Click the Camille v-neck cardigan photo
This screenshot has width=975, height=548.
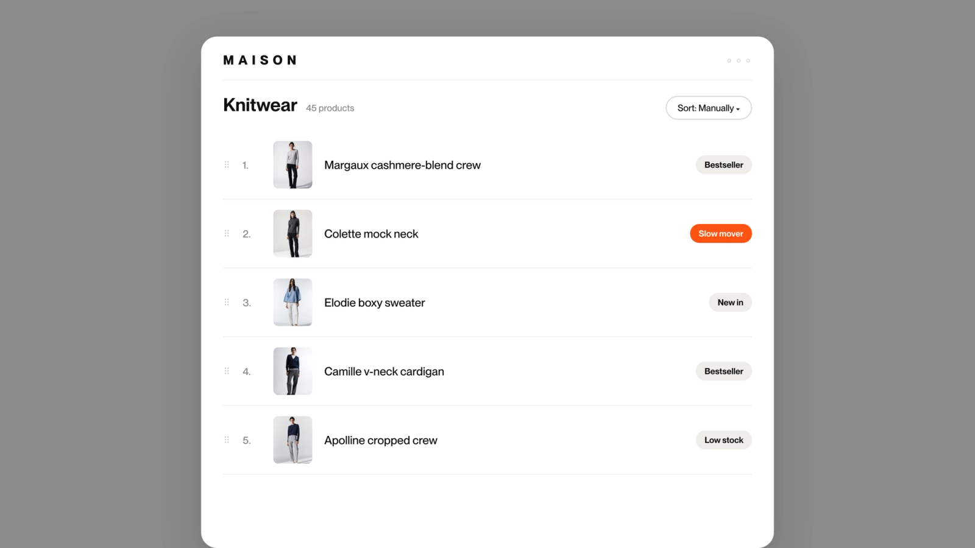[292, 371]
